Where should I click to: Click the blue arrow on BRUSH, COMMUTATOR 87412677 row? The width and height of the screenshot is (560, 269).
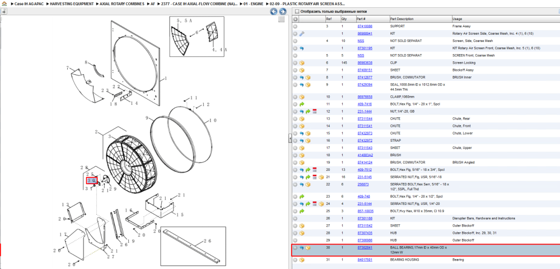coord(302,78)
